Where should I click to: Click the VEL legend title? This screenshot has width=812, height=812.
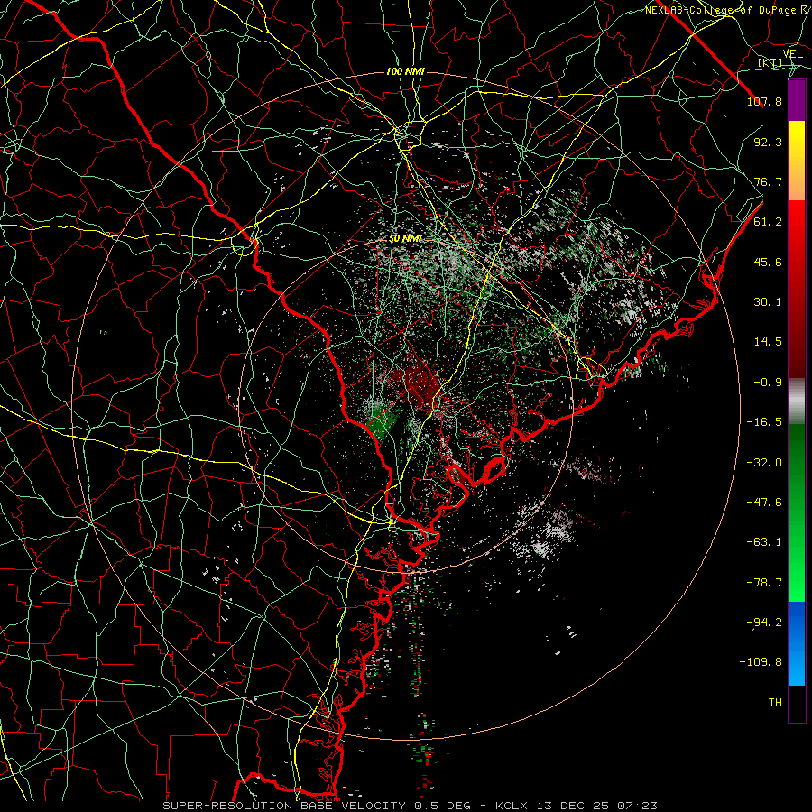(x=792, y=54)
